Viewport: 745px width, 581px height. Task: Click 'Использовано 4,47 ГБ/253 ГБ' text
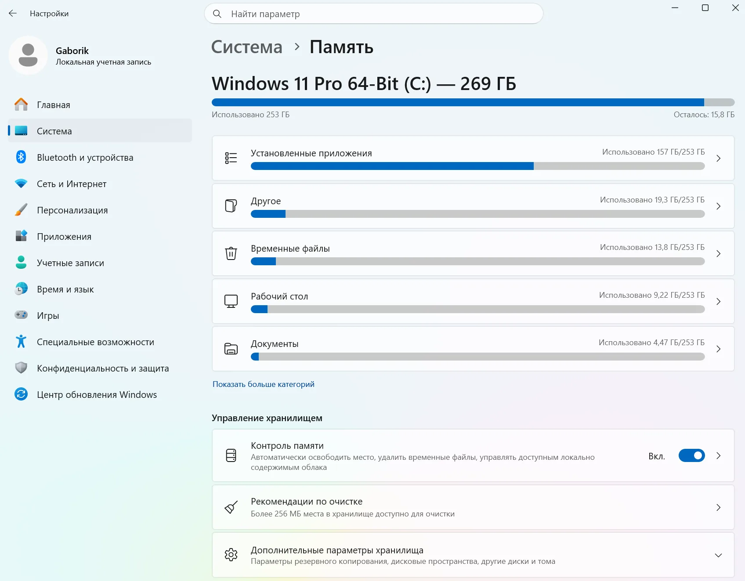click(x=652, y=343)
